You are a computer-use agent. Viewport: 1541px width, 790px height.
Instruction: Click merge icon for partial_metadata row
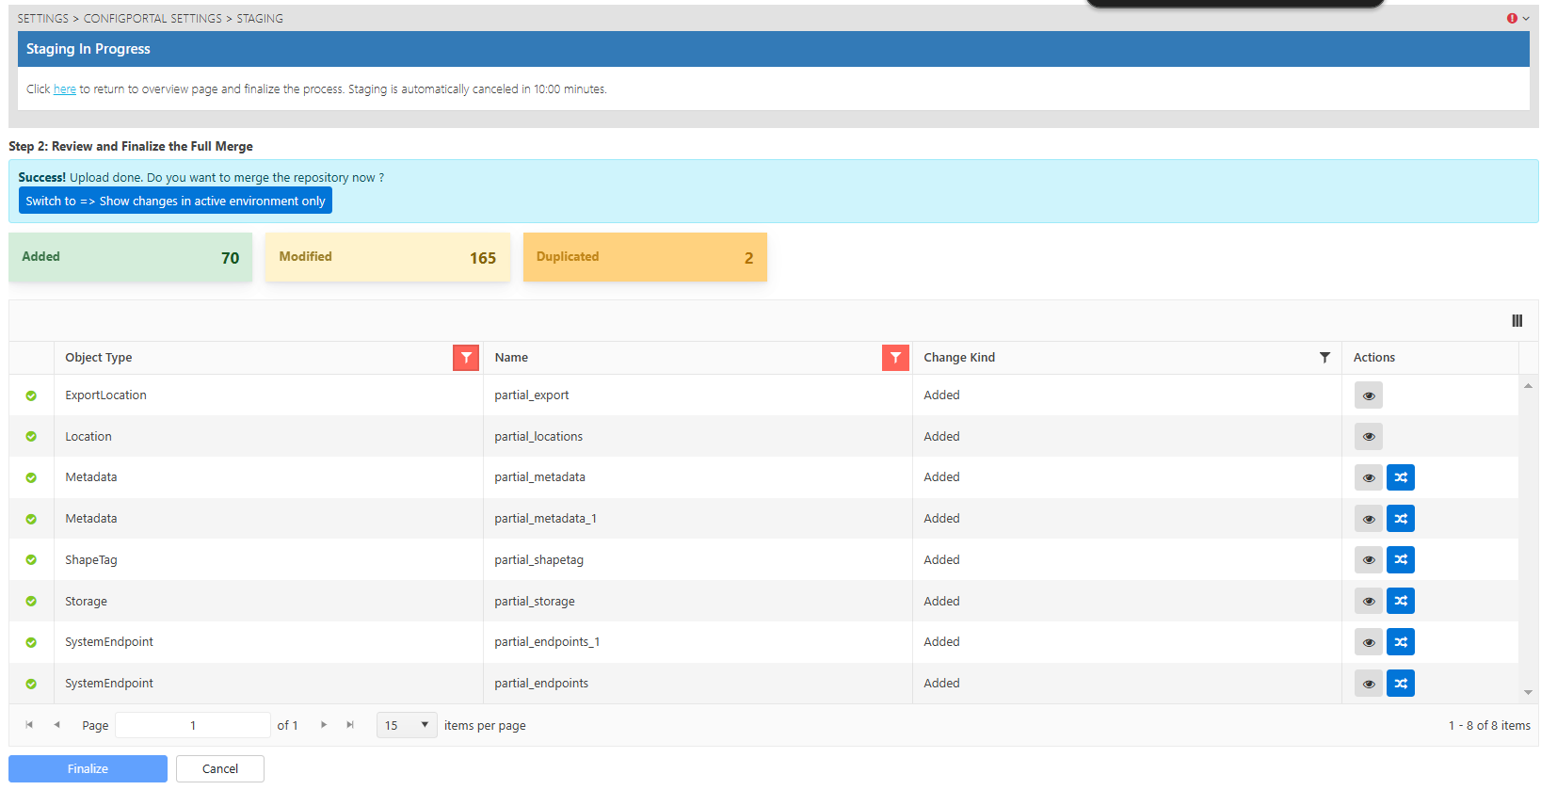1400,477
